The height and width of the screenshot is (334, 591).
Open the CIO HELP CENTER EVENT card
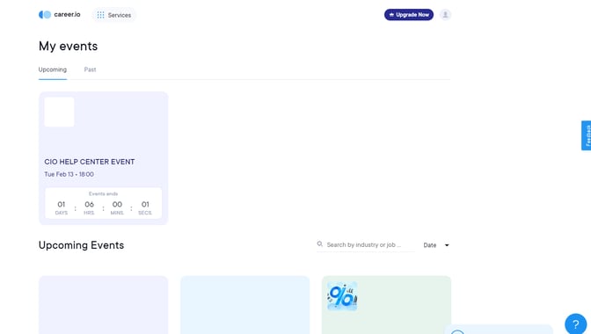103,158
